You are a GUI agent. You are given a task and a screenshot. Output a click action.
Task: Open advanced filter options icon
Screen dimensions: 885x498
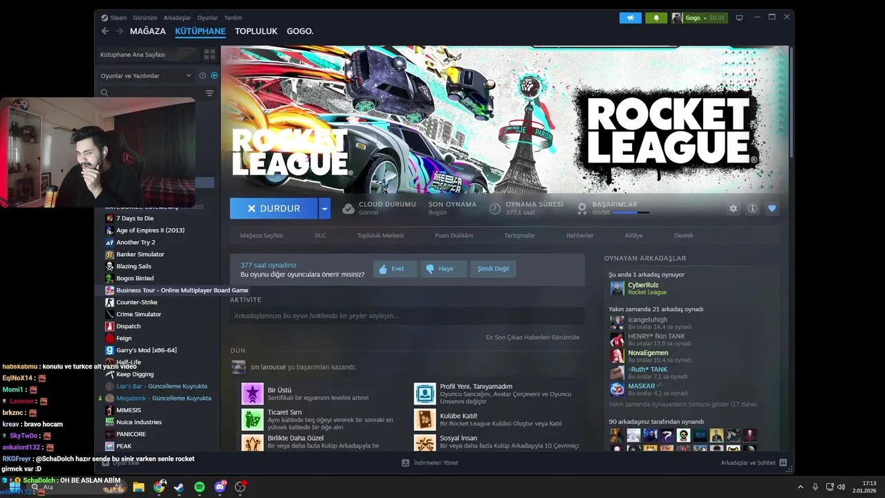[x=209, y=93]
